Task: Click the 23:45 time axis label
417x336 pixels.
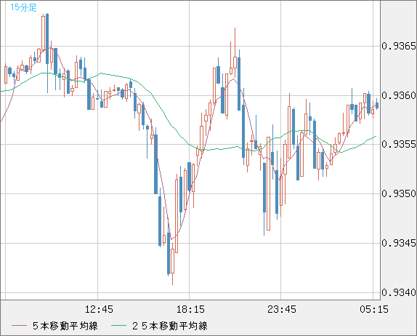Action: (x=282, y=309)
